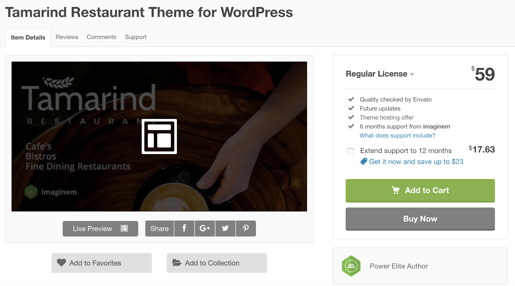The height and width of the screenshot is (286, 515).
Task: Open 'What does support include?' link
Action: coord(398,136)
